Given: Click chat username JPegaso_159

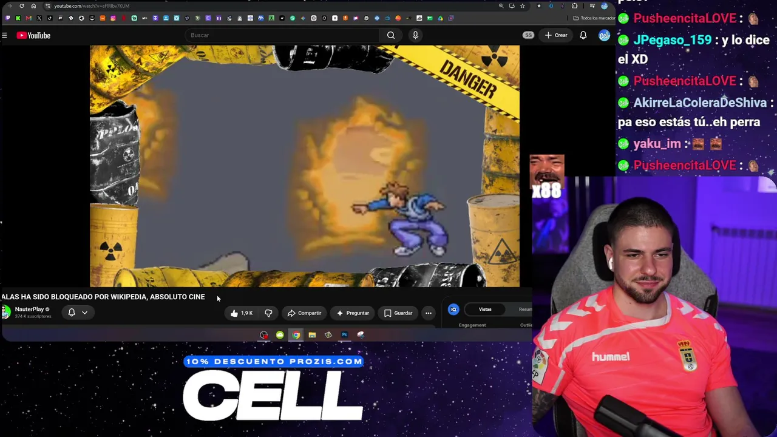Looking at the screenshot, I should [672, 40].
